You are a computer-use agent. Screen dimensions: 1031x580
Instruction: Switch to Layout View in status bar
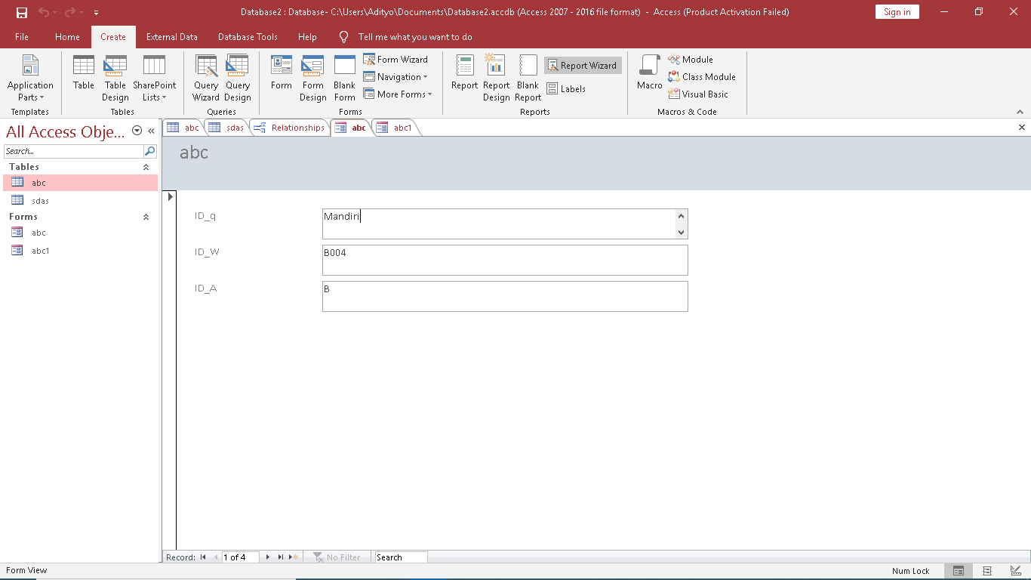pyautogui.click(x=986, y=571)
